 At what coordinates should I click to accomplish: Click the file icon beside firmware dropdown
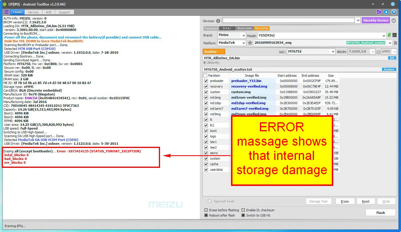[x=395, y=43]
